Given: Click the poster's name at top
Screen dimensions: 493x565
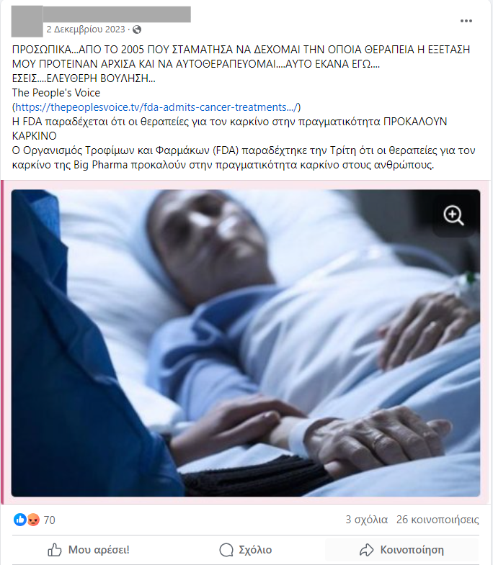Looking at the screenshot, I should (117, 14).
